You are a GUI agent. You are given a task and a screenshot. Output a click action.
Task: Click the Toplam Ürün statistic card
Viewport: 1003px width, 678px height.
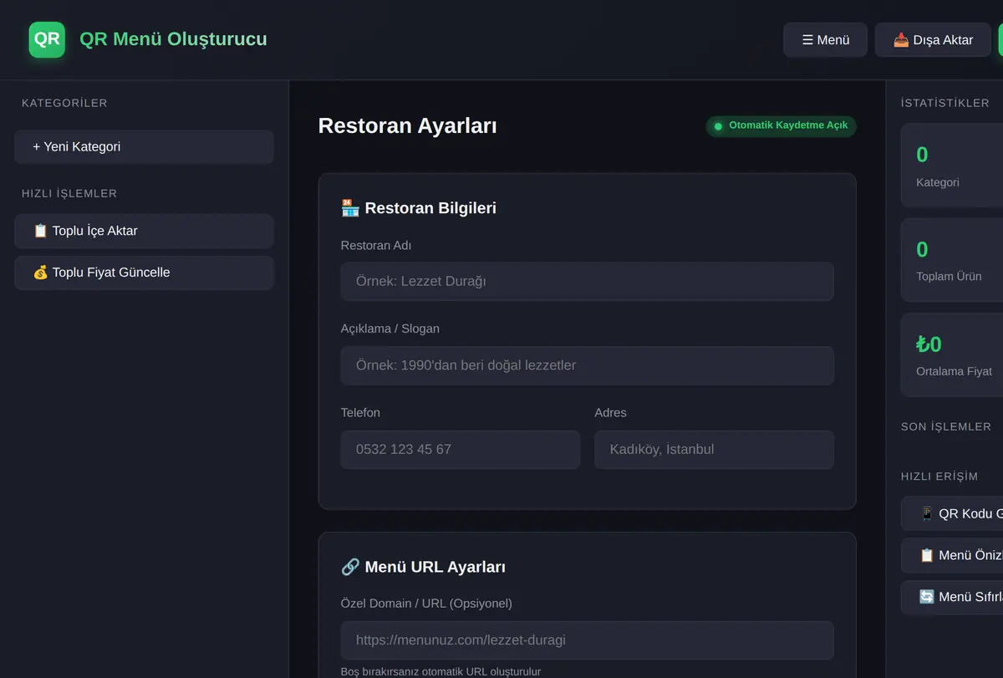952,260
